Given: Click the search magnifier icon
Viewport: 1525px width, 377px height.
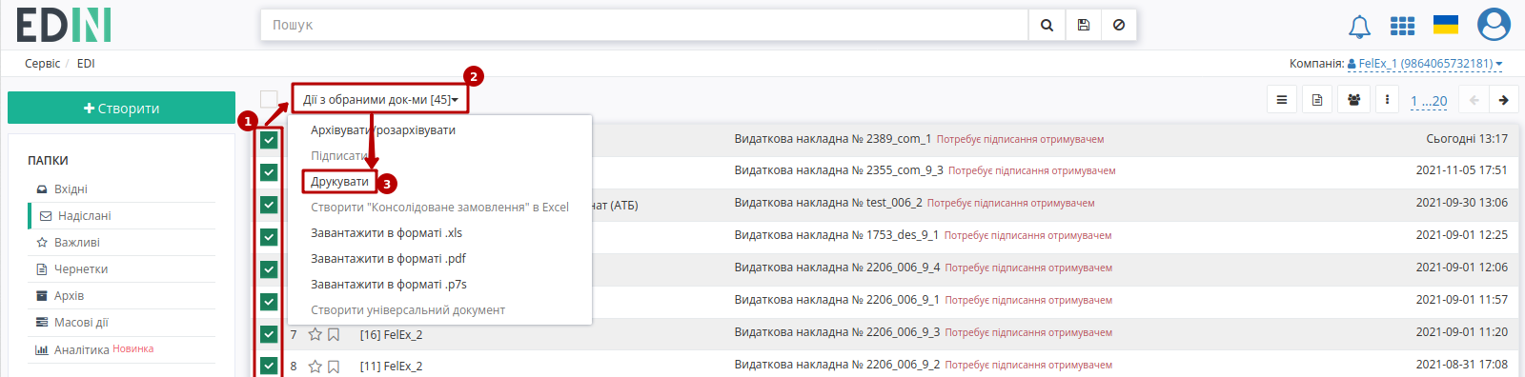Looking at the screenshot, I should 1047,26.
